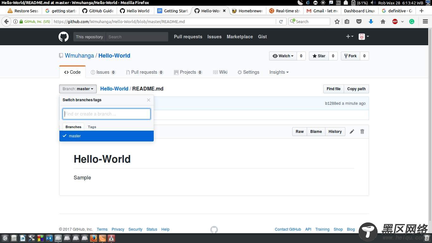Image resolution: width=432 pixels, height=243 pixels.
Task: Show site information for the URL
Action: coord(15,22)
